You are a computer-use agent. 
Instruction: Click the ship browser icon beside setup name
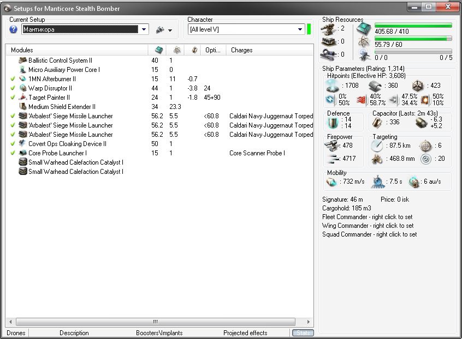tap(161, 29)
